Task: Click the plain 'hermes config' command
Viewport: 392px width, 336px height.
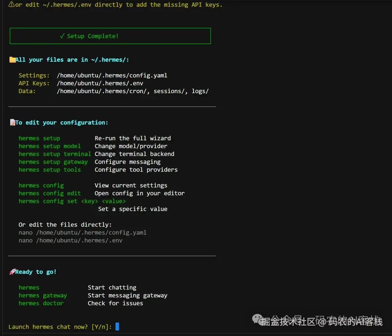Action: tap(41, 185)
